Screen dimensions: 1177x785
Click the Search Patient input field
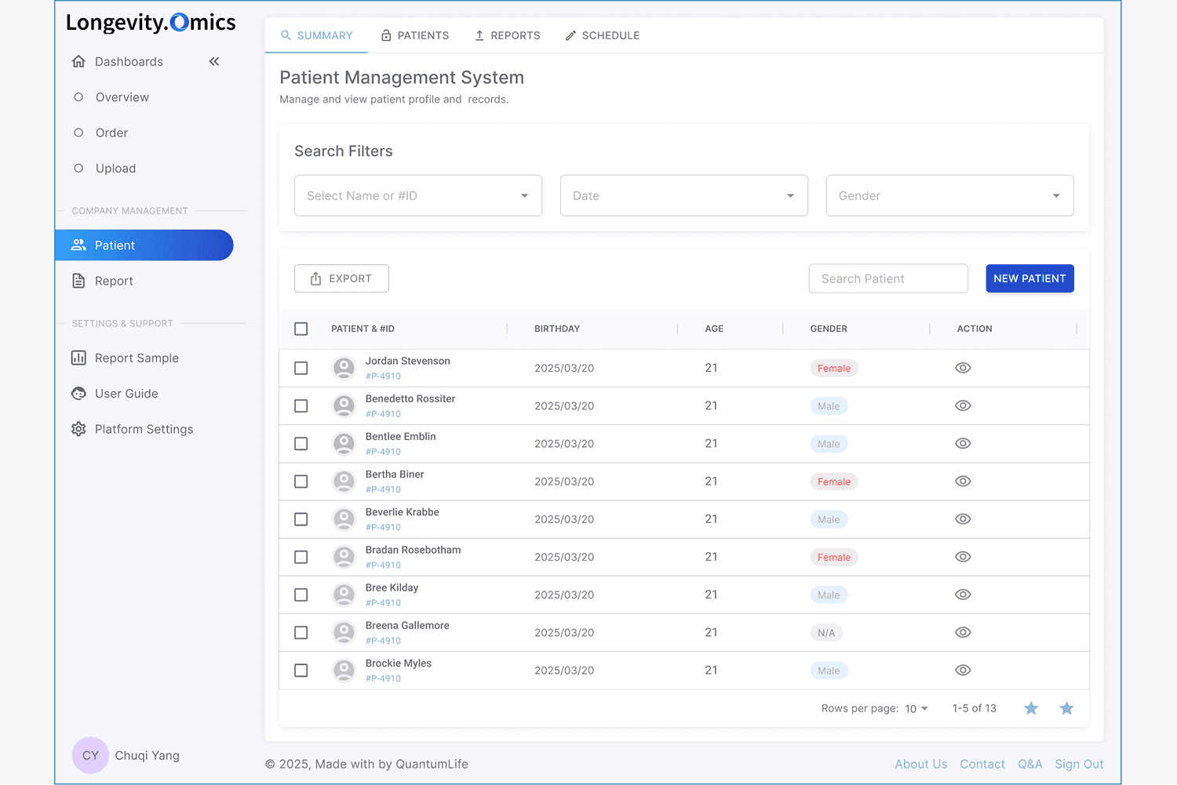(x=888, y=278)
